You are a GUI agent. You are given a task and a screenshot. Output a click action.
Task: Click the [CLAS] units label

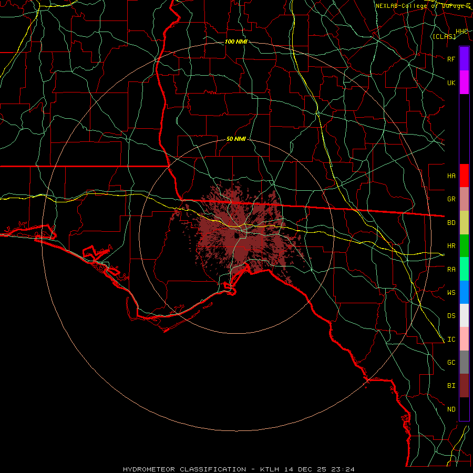[444, 36]
